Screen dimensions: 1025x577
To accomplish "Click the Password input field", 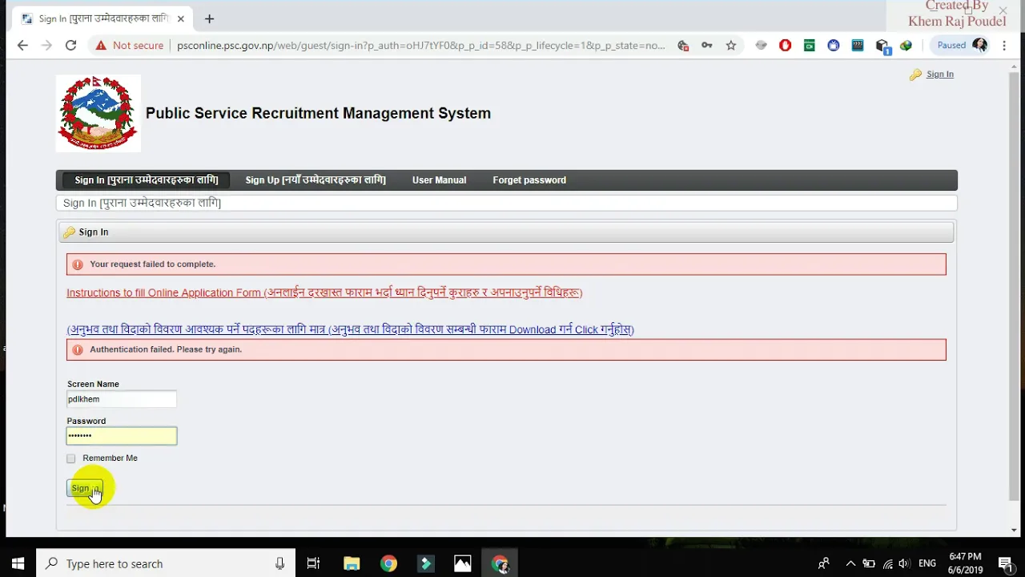I will click(x=122, y=436).
